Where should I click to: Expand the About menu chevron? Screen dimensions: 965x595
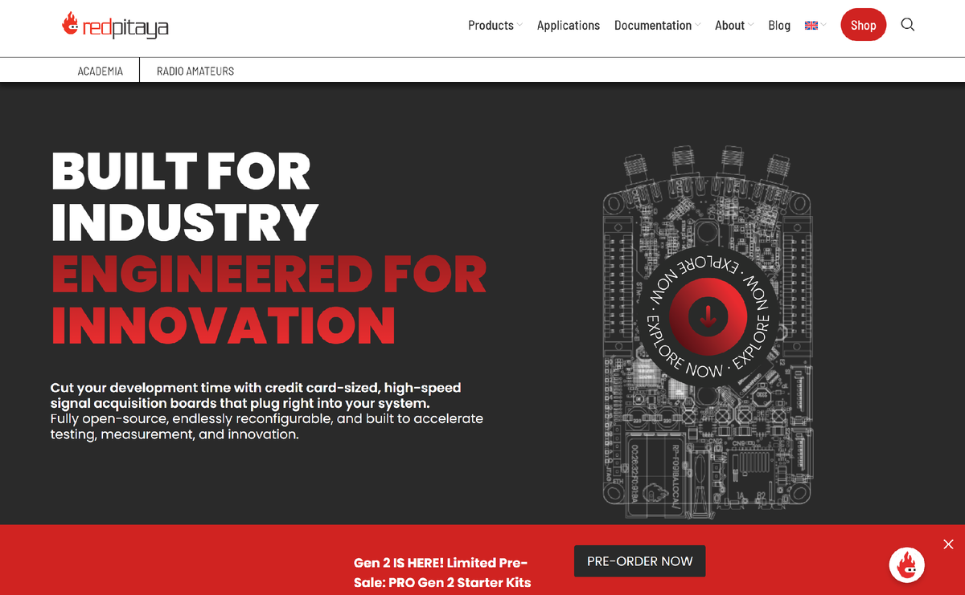point(750,26)
